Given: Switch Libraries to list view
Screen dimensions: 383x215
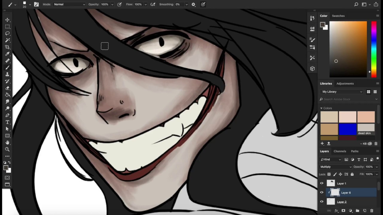Looking at the screenshot, I should (375, 92).
